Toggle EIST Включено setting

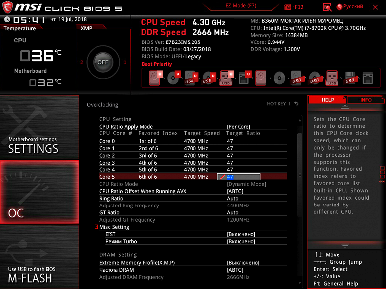(x=241, y=234)
